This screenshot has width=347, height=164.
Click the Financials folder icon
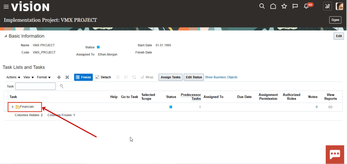[x=18, y=107]
